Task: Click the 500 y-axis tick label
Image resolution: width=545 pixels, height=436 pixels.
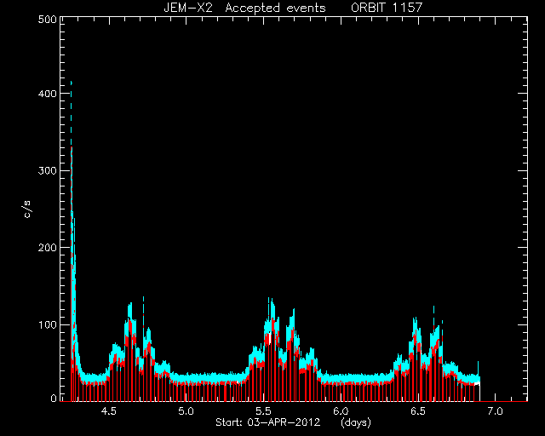Action: [x=48, y=19]
